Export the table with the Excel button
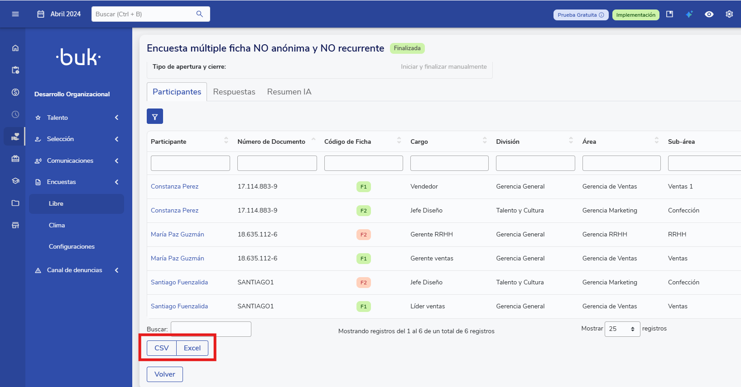 coord(192,348)
